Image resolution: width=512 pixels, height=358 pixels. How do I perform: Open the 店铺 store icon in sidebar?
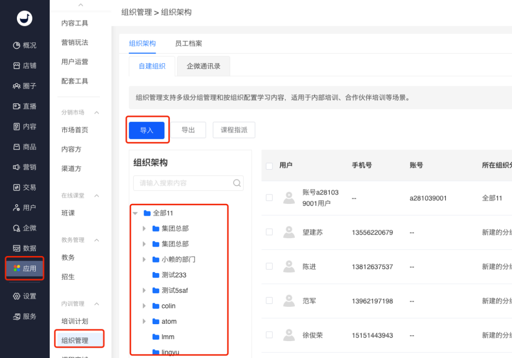click(16, 66)
